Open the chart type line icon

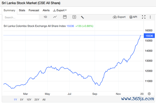[x=55, y=17]
